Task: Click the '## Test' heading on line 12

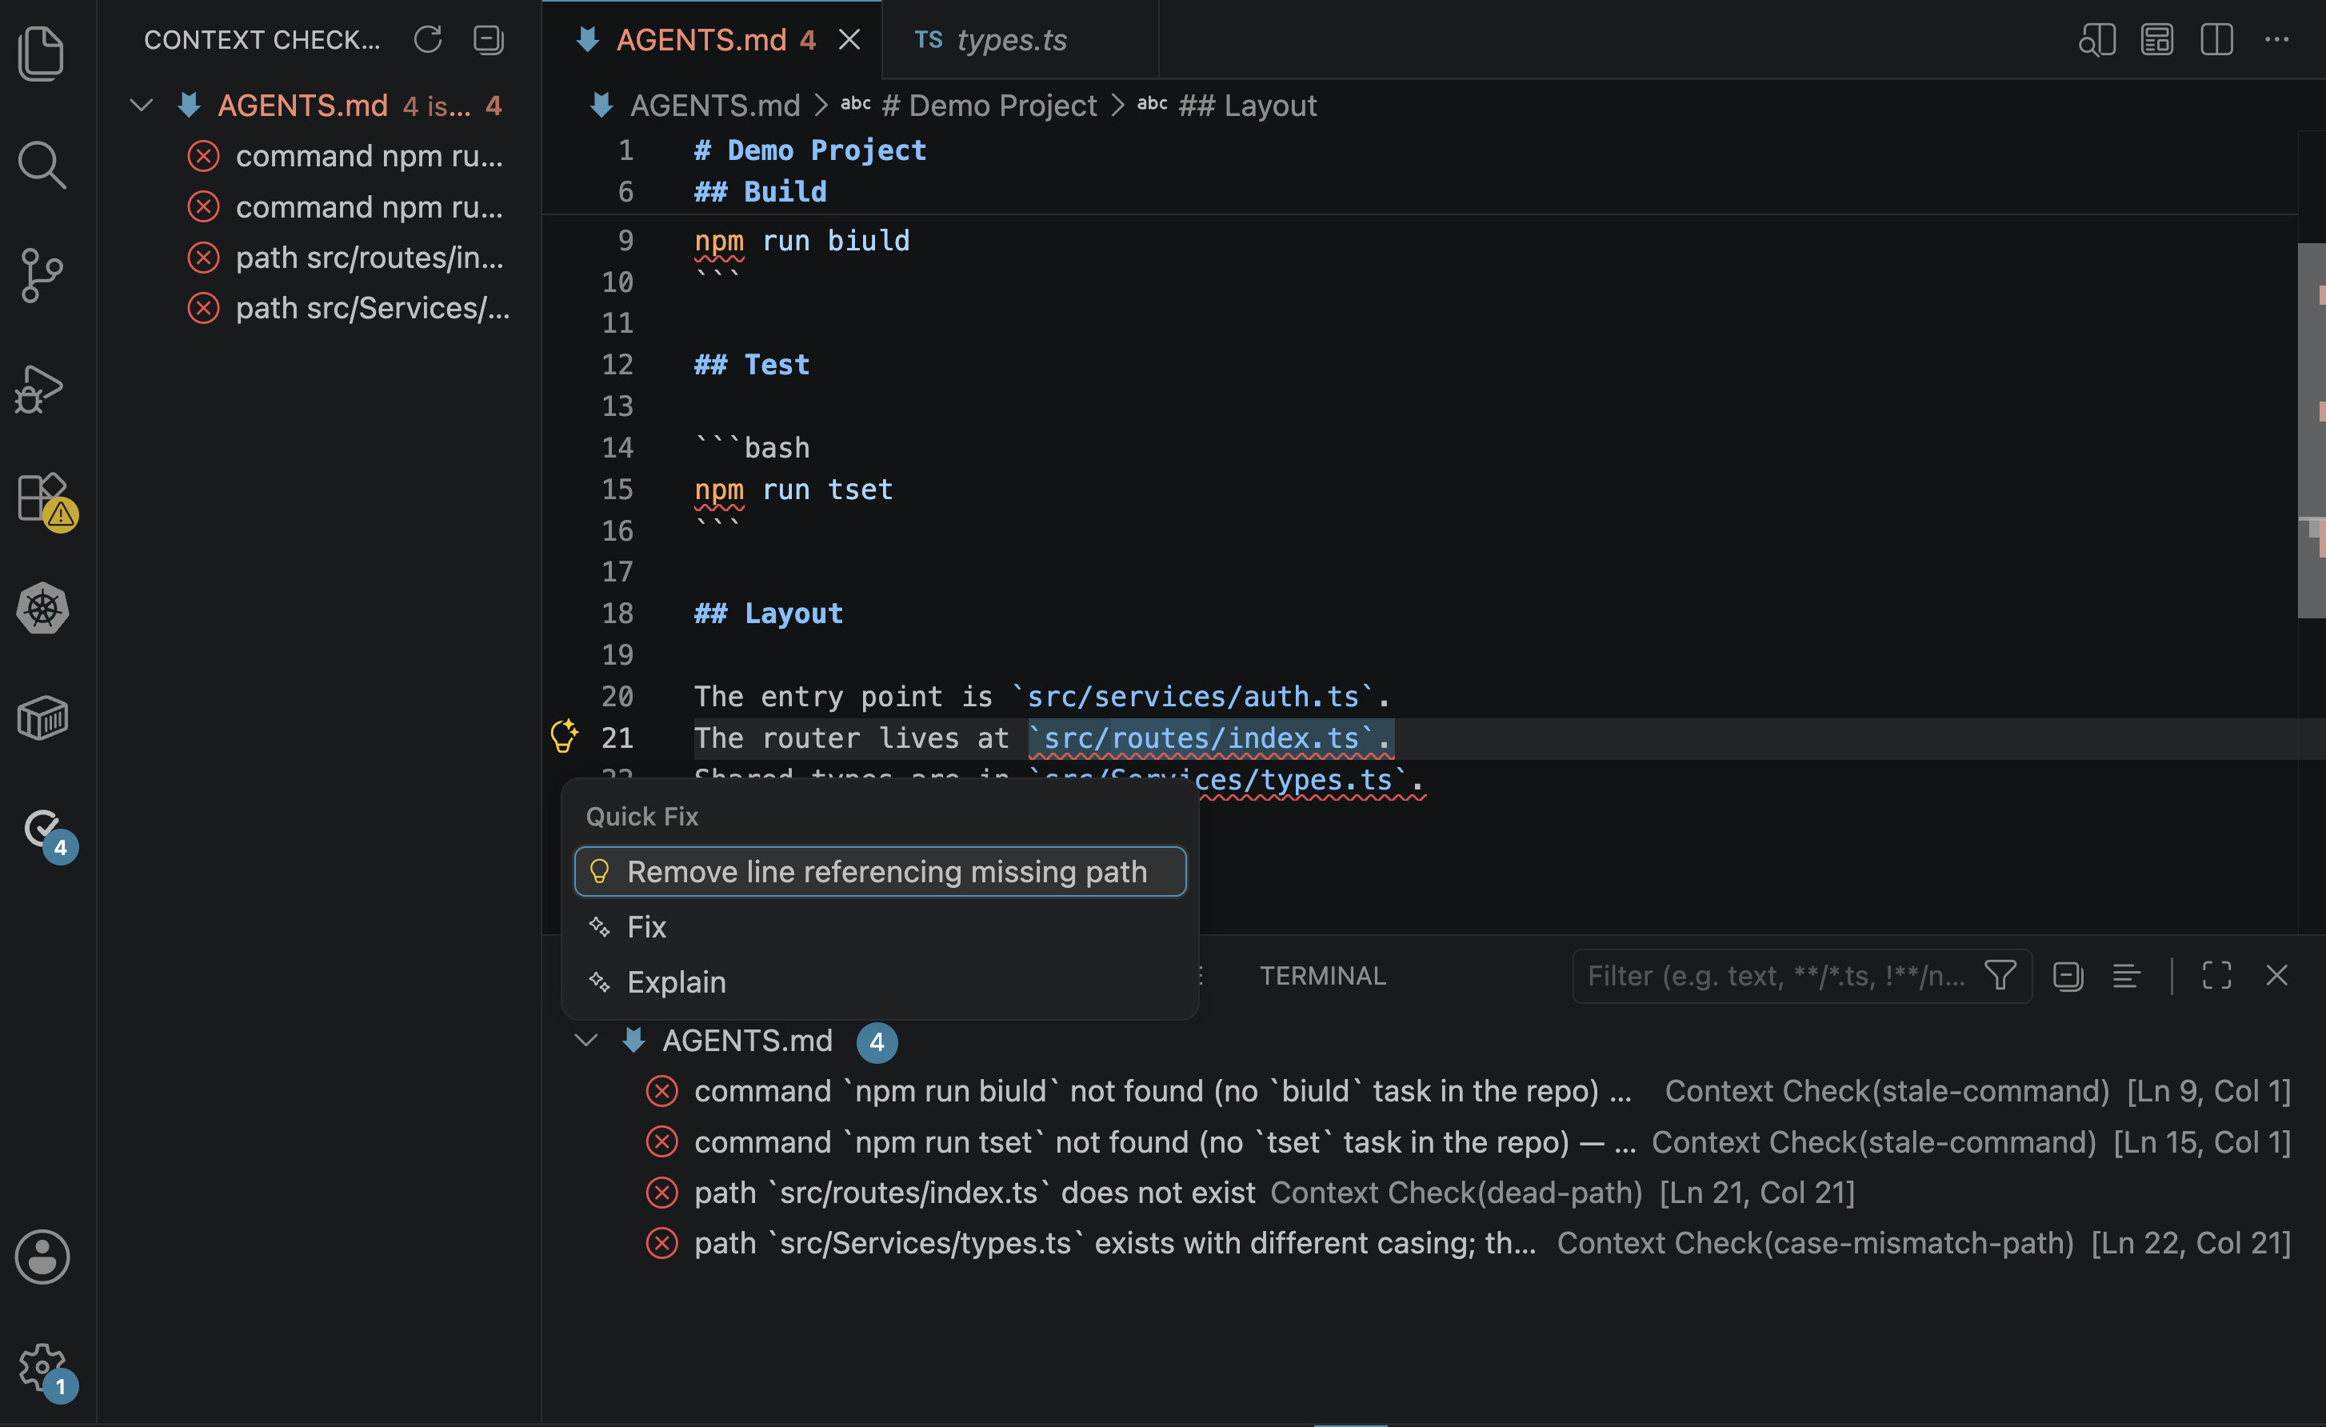Action: (751, 364)
